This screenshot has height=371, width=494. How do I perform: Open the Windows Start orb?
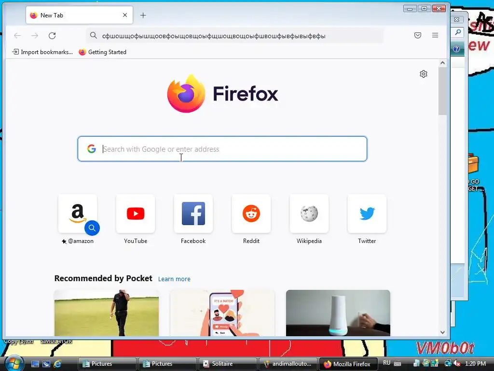(x=14, y=363)
